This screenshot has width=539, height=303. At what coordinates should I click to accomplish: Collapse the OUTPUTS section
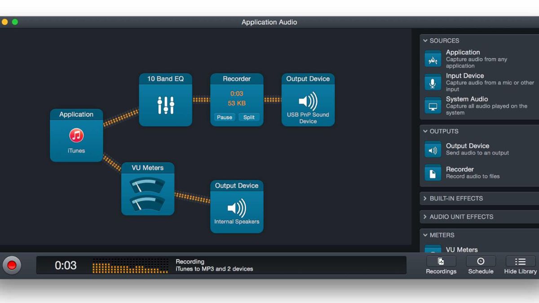425,131
